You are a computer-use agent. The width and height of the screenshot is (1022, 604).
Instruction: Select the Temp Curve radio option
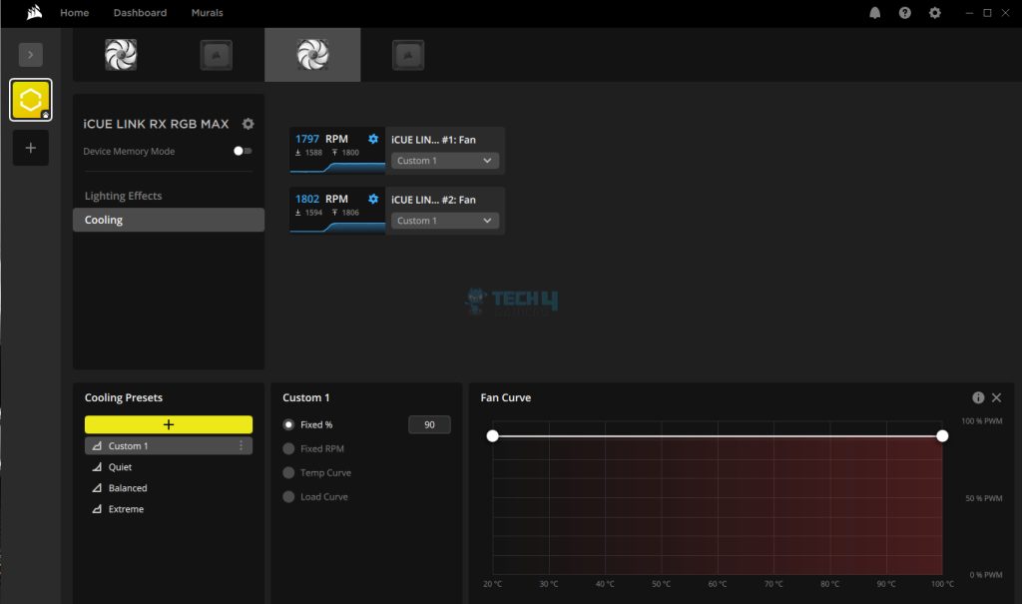pos(289,473)
